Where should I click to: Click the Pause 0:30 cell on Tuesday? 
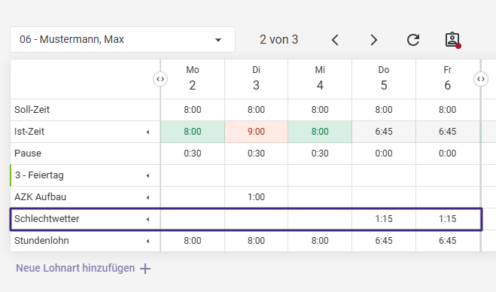[x=256, y=154]
